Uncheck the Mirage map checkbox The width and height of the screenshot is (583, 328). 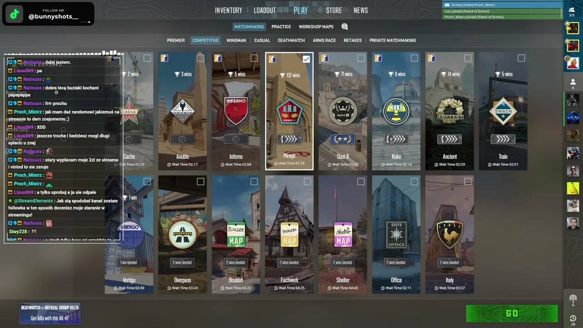pos(307,58)
